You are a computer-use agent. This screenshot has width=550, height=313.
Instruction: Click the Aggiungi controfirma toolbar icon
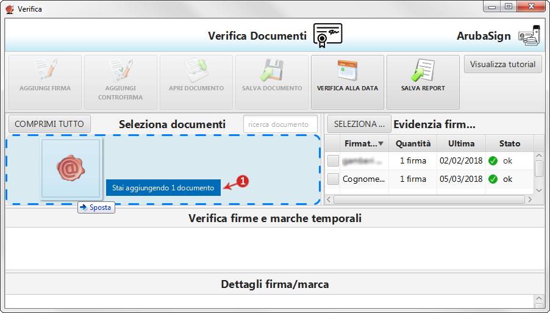point(120,70)
